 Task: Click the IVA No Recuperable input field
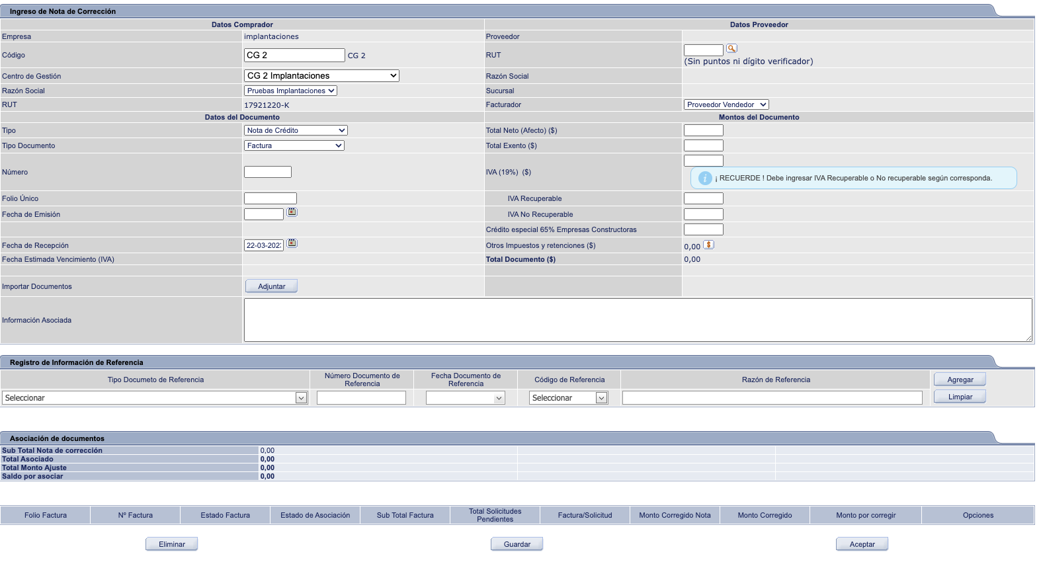coord(704,214)
